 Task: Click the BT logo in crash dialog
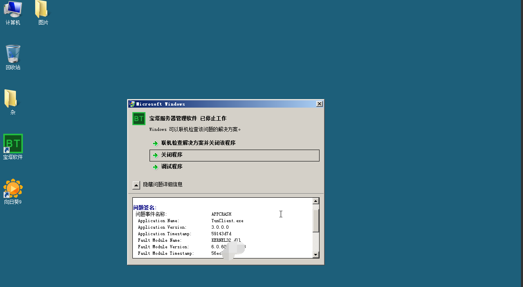tap(139, 119)
